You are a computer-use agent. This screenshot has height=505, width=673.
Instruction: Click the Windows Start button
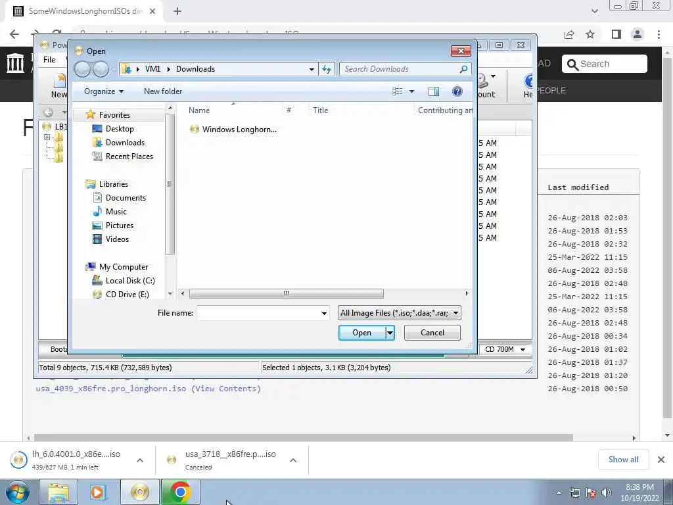(x=18, y=492)
